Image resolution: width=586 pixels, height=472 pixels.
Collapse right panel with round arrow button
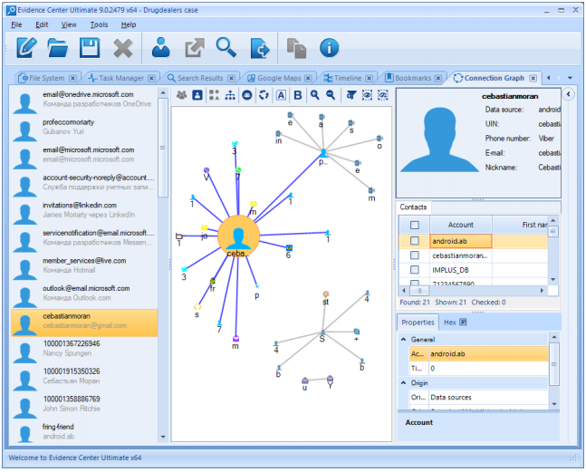(x=569, y=94)
